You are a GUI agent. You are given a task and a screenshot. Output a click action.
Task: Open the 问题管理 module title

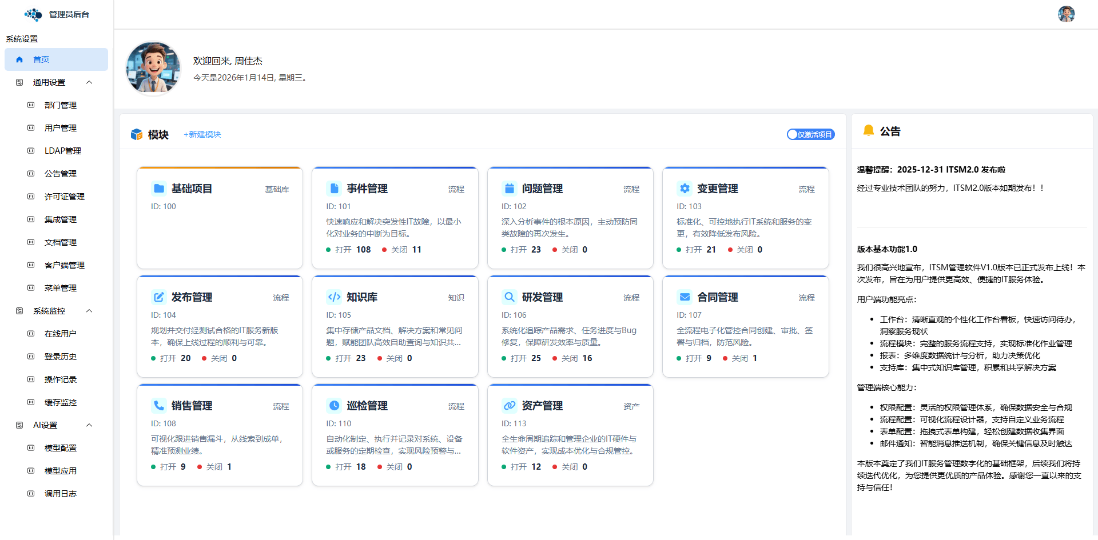(x=542, y=189)
